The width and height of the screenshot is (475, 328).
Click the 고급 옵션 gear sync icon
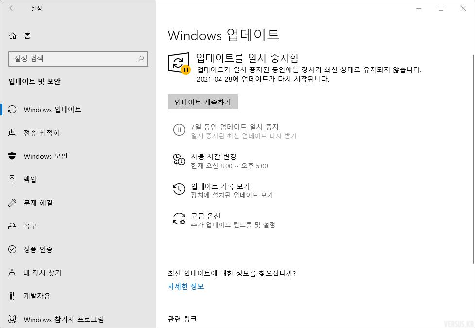coord(179,219)
